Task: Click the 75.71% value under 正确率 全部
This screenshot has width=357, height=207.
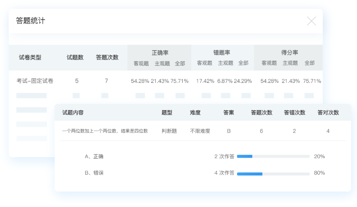Action: (x=179, y=81)
